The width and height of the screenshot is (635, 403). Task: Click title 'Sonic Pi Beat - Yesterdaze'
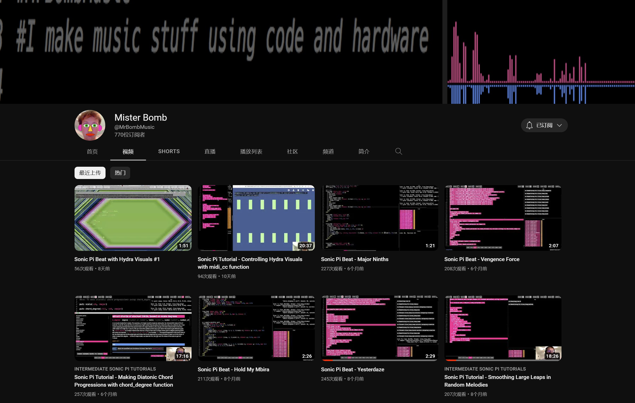pyautogui.click(x=352, y=370)
